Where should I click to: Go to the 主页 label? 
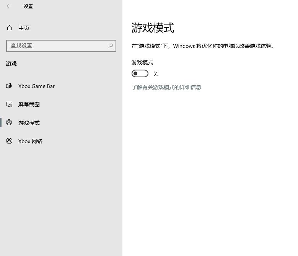click(x=24, y=28)
